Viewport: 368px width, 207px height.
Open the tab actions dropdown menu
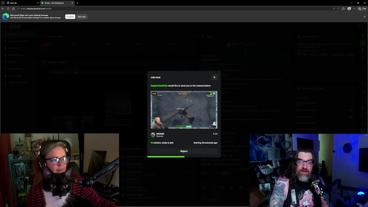(x=3, y=3)
